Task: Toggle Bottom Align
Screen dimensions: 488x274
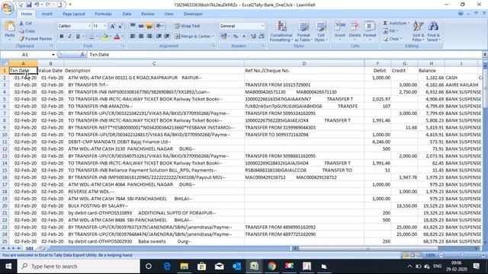Action: click(149, 26)
